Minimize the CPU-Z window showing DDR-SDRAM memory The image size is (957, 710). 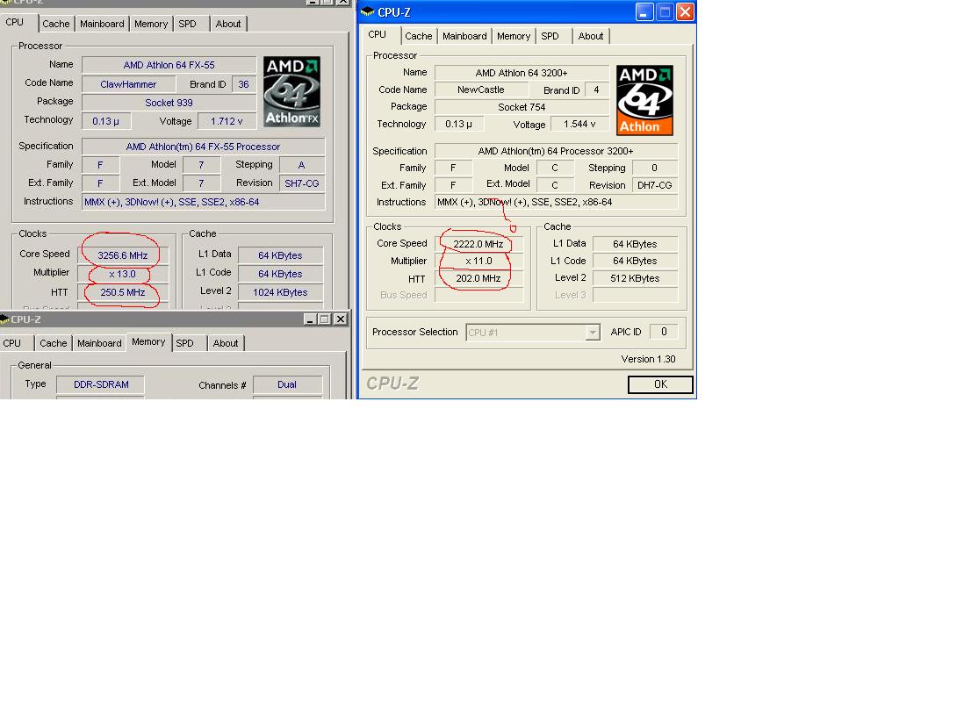point(310,319)
